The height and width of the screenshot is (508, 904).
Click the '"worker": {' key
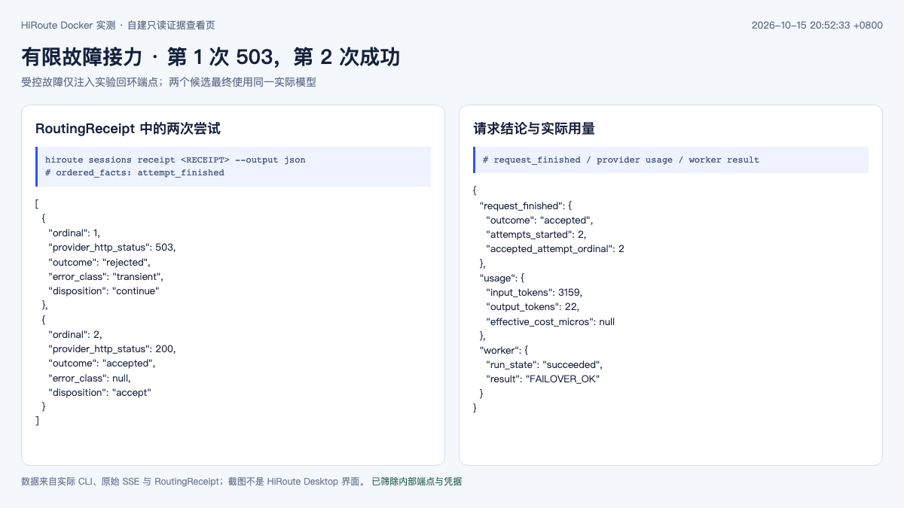tap(505, 351)
